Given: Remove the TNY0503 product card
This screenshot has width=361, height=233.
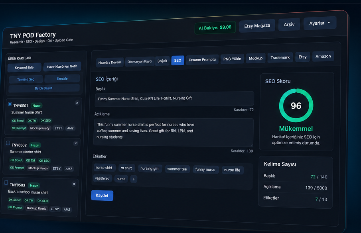Looking at the screenshot, I should [74, 184].
